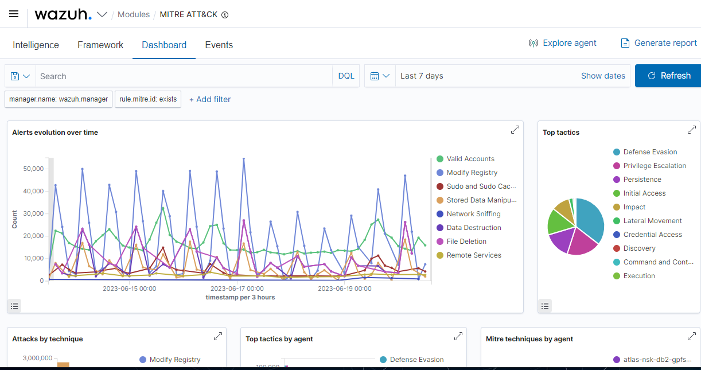Expand the Attacks by technique panel
The image size is (701, 370).
217,337
